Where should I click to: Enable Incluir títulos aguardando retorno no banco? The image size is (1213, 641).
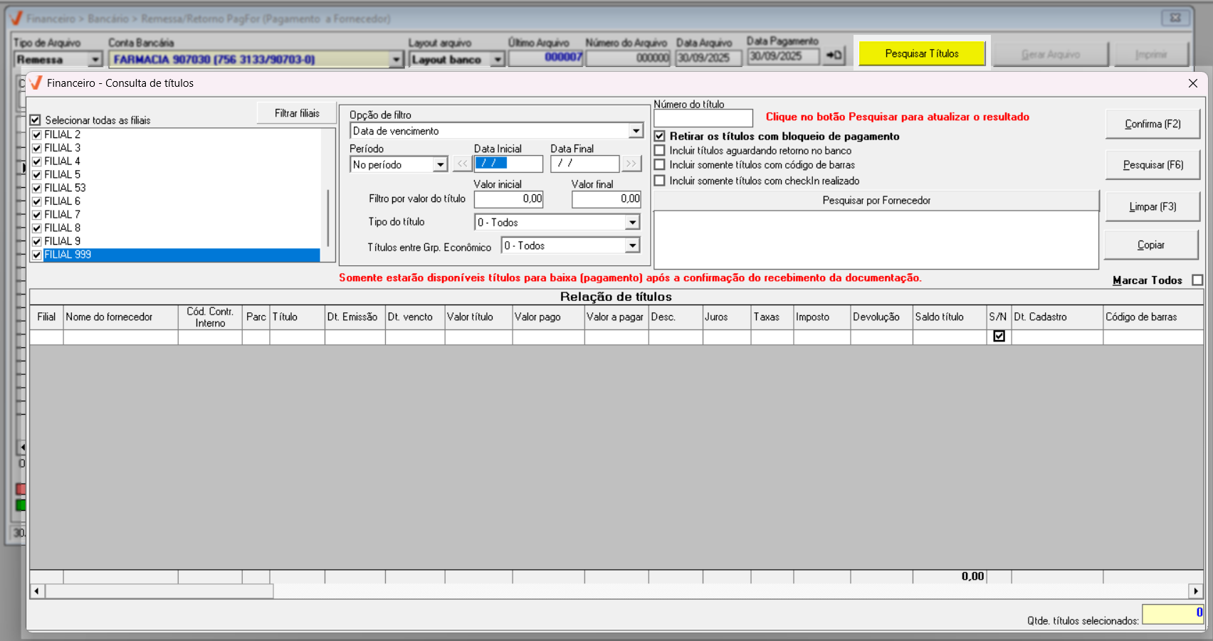[660, 151]
